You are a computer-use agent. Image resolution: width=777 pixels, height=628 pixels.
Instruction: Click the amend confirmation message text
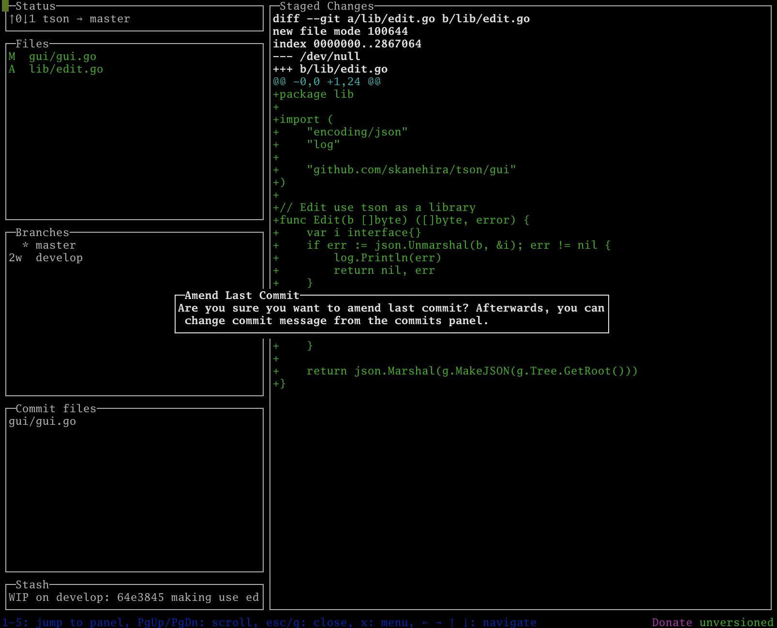point(391,314)
